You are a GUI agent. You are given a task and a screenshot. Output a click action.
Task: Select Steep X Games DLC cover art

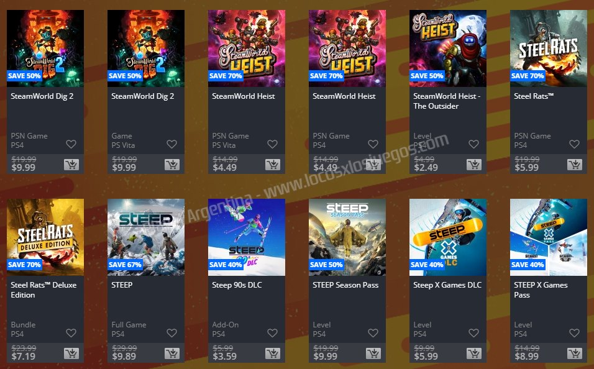(448, 237)
